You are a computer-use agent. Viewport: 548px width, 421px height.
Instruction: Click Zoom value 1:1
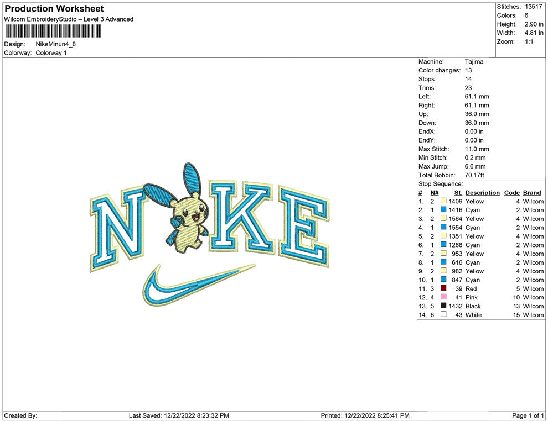[x=529, y=41]
